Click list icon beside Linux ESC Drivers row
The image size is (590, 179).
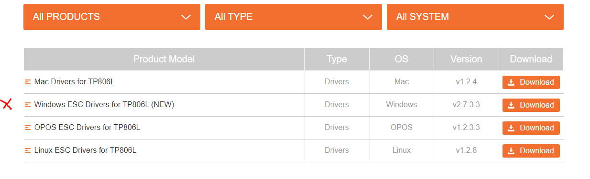[x=28, y=150]
